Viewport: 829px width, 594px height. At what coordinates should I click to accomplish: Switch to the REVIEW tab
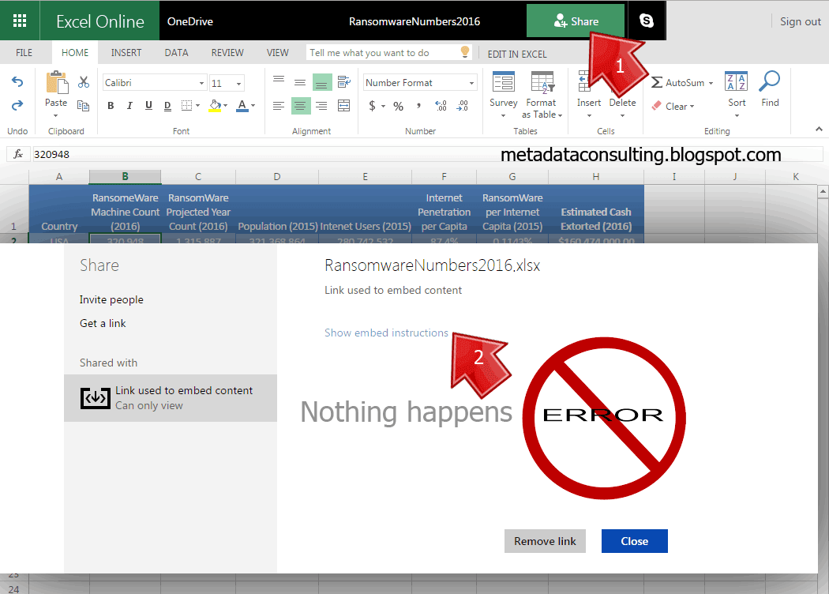click(x=227, y=53)
